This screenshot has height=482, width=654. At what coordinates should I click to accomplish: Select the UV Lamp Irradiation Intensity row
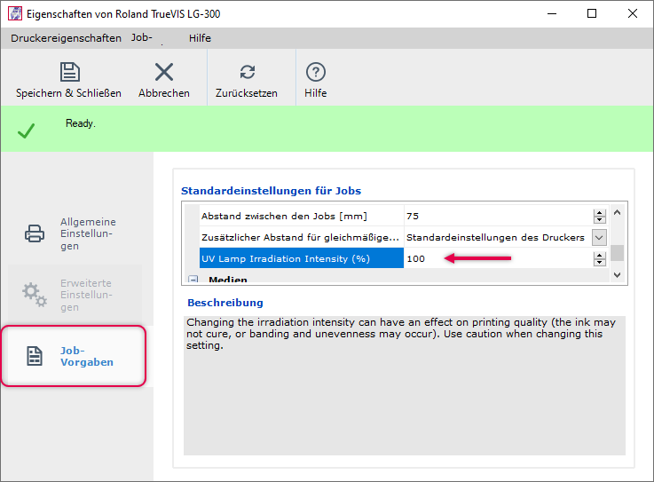(x=302, y=258)
